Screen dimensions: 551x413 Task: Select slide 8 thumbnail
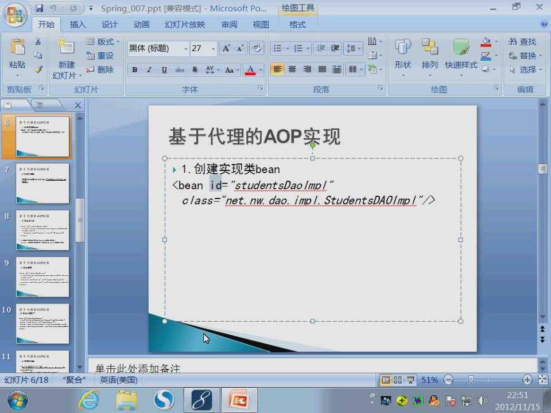pyautogui.click(x=42, y=230)
